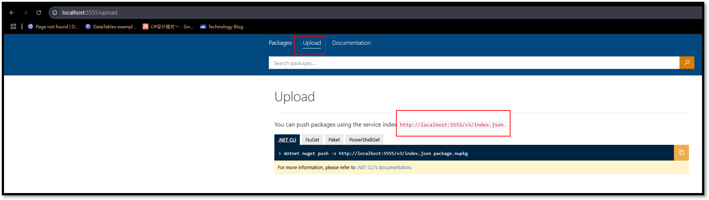Go to the Packages page

pyautogui.click(x=280, y=43)
